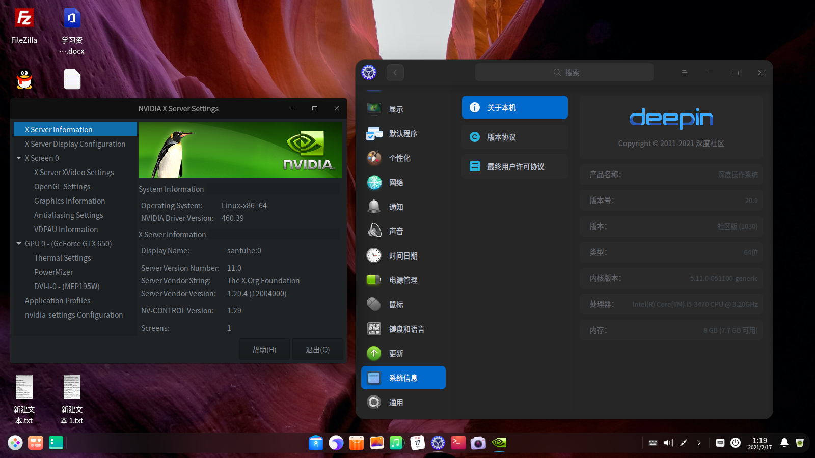Open 键盘和语言 keyboard and language settings

[x=403, y=329]
